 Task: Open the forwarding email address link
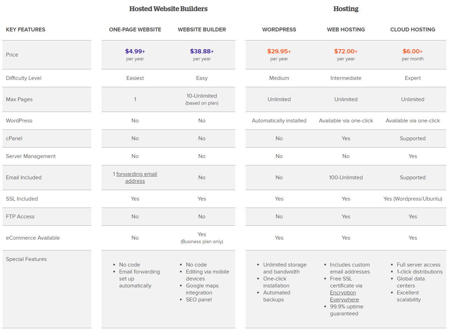tap(137, 174)
